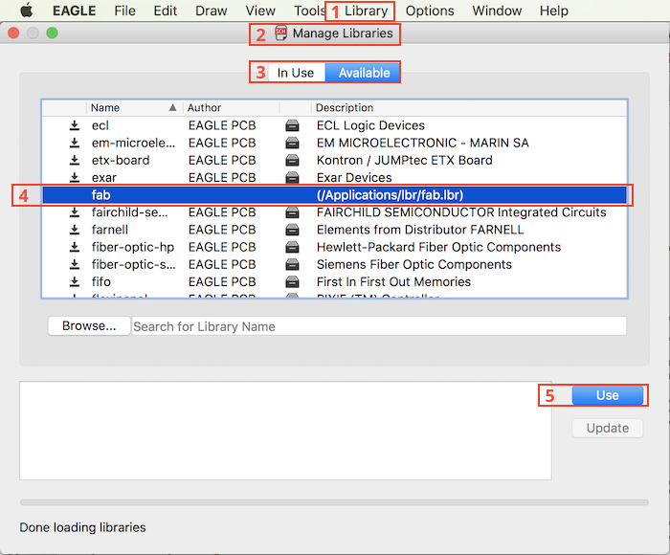Open the View menu
The height and width of the screenshot is (555, 670).
point(260,11)
